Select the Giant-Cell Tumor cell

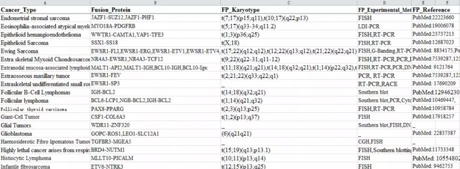[x=45, y=117]
